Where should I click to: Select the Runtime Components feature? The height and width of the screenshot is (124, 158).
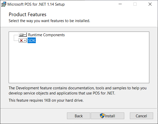[46, 35]
